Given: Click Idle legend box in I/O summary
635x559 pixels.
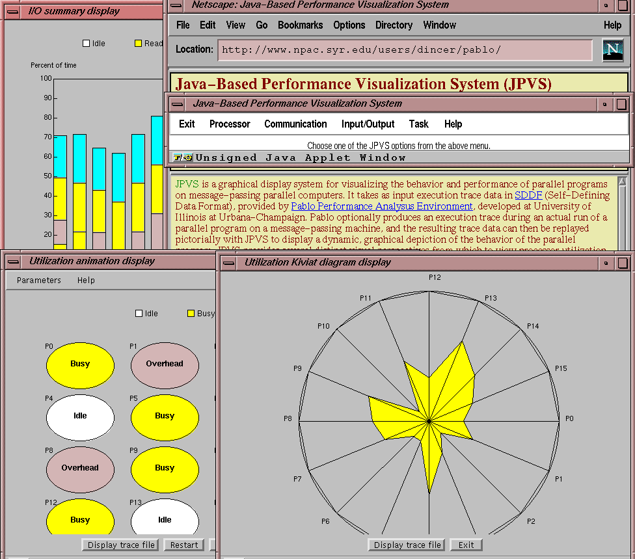Looking at the screenshot, I should click(87, 44).
